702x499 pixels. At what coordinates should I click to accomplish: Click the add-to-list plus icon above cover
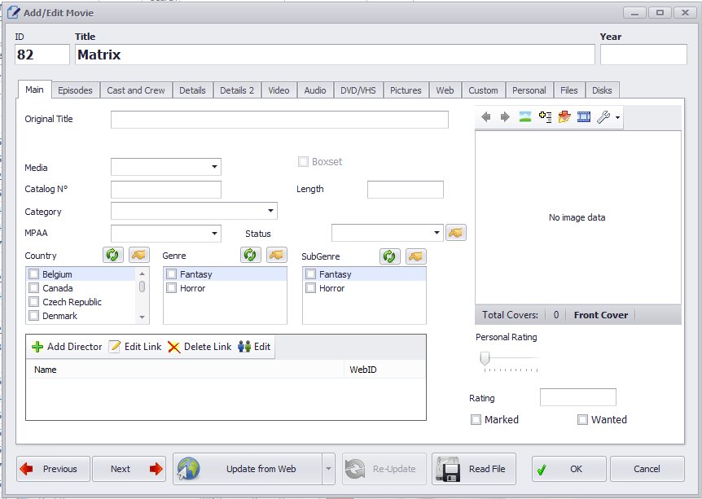pos(545,117)
